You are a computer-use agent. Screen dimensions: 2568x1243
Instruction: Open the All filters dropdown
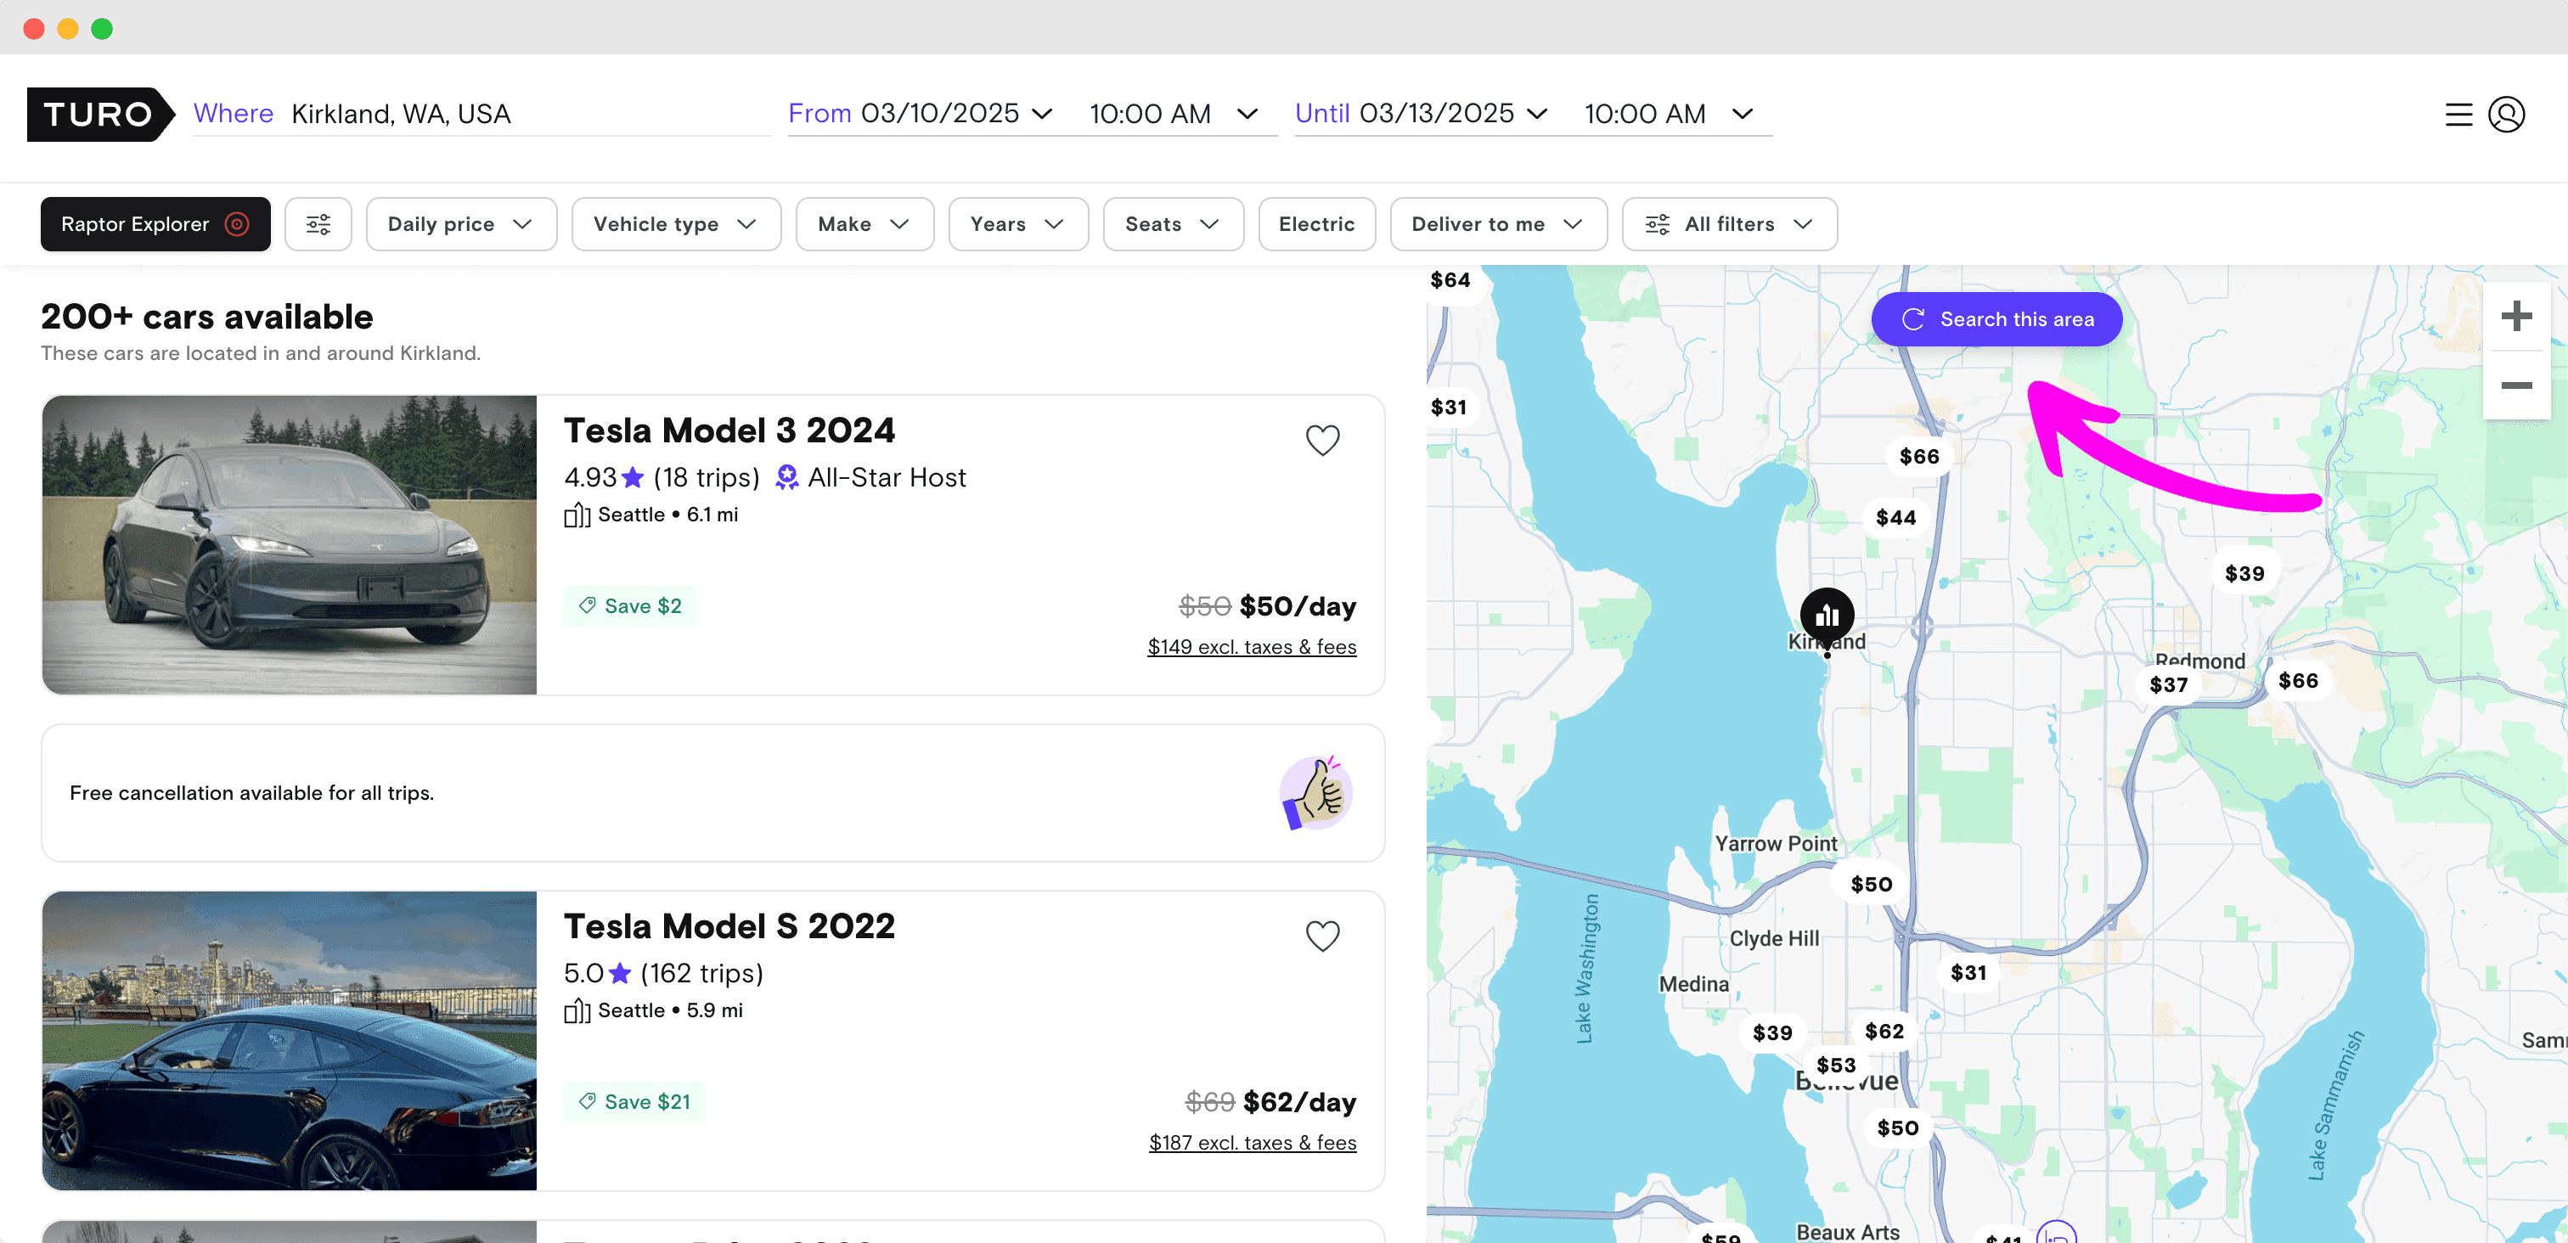pyautogui.click(x=1729, y=224)
